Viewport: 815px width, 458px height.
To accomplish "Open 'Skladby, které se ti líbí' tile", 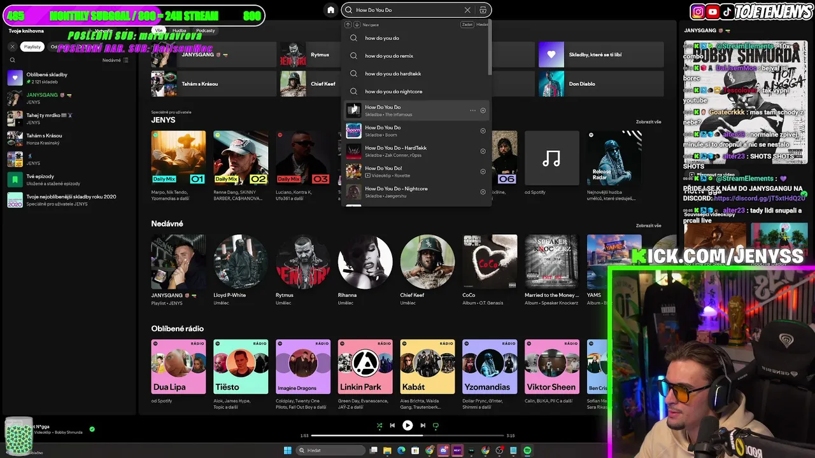I will click(601, 55).
